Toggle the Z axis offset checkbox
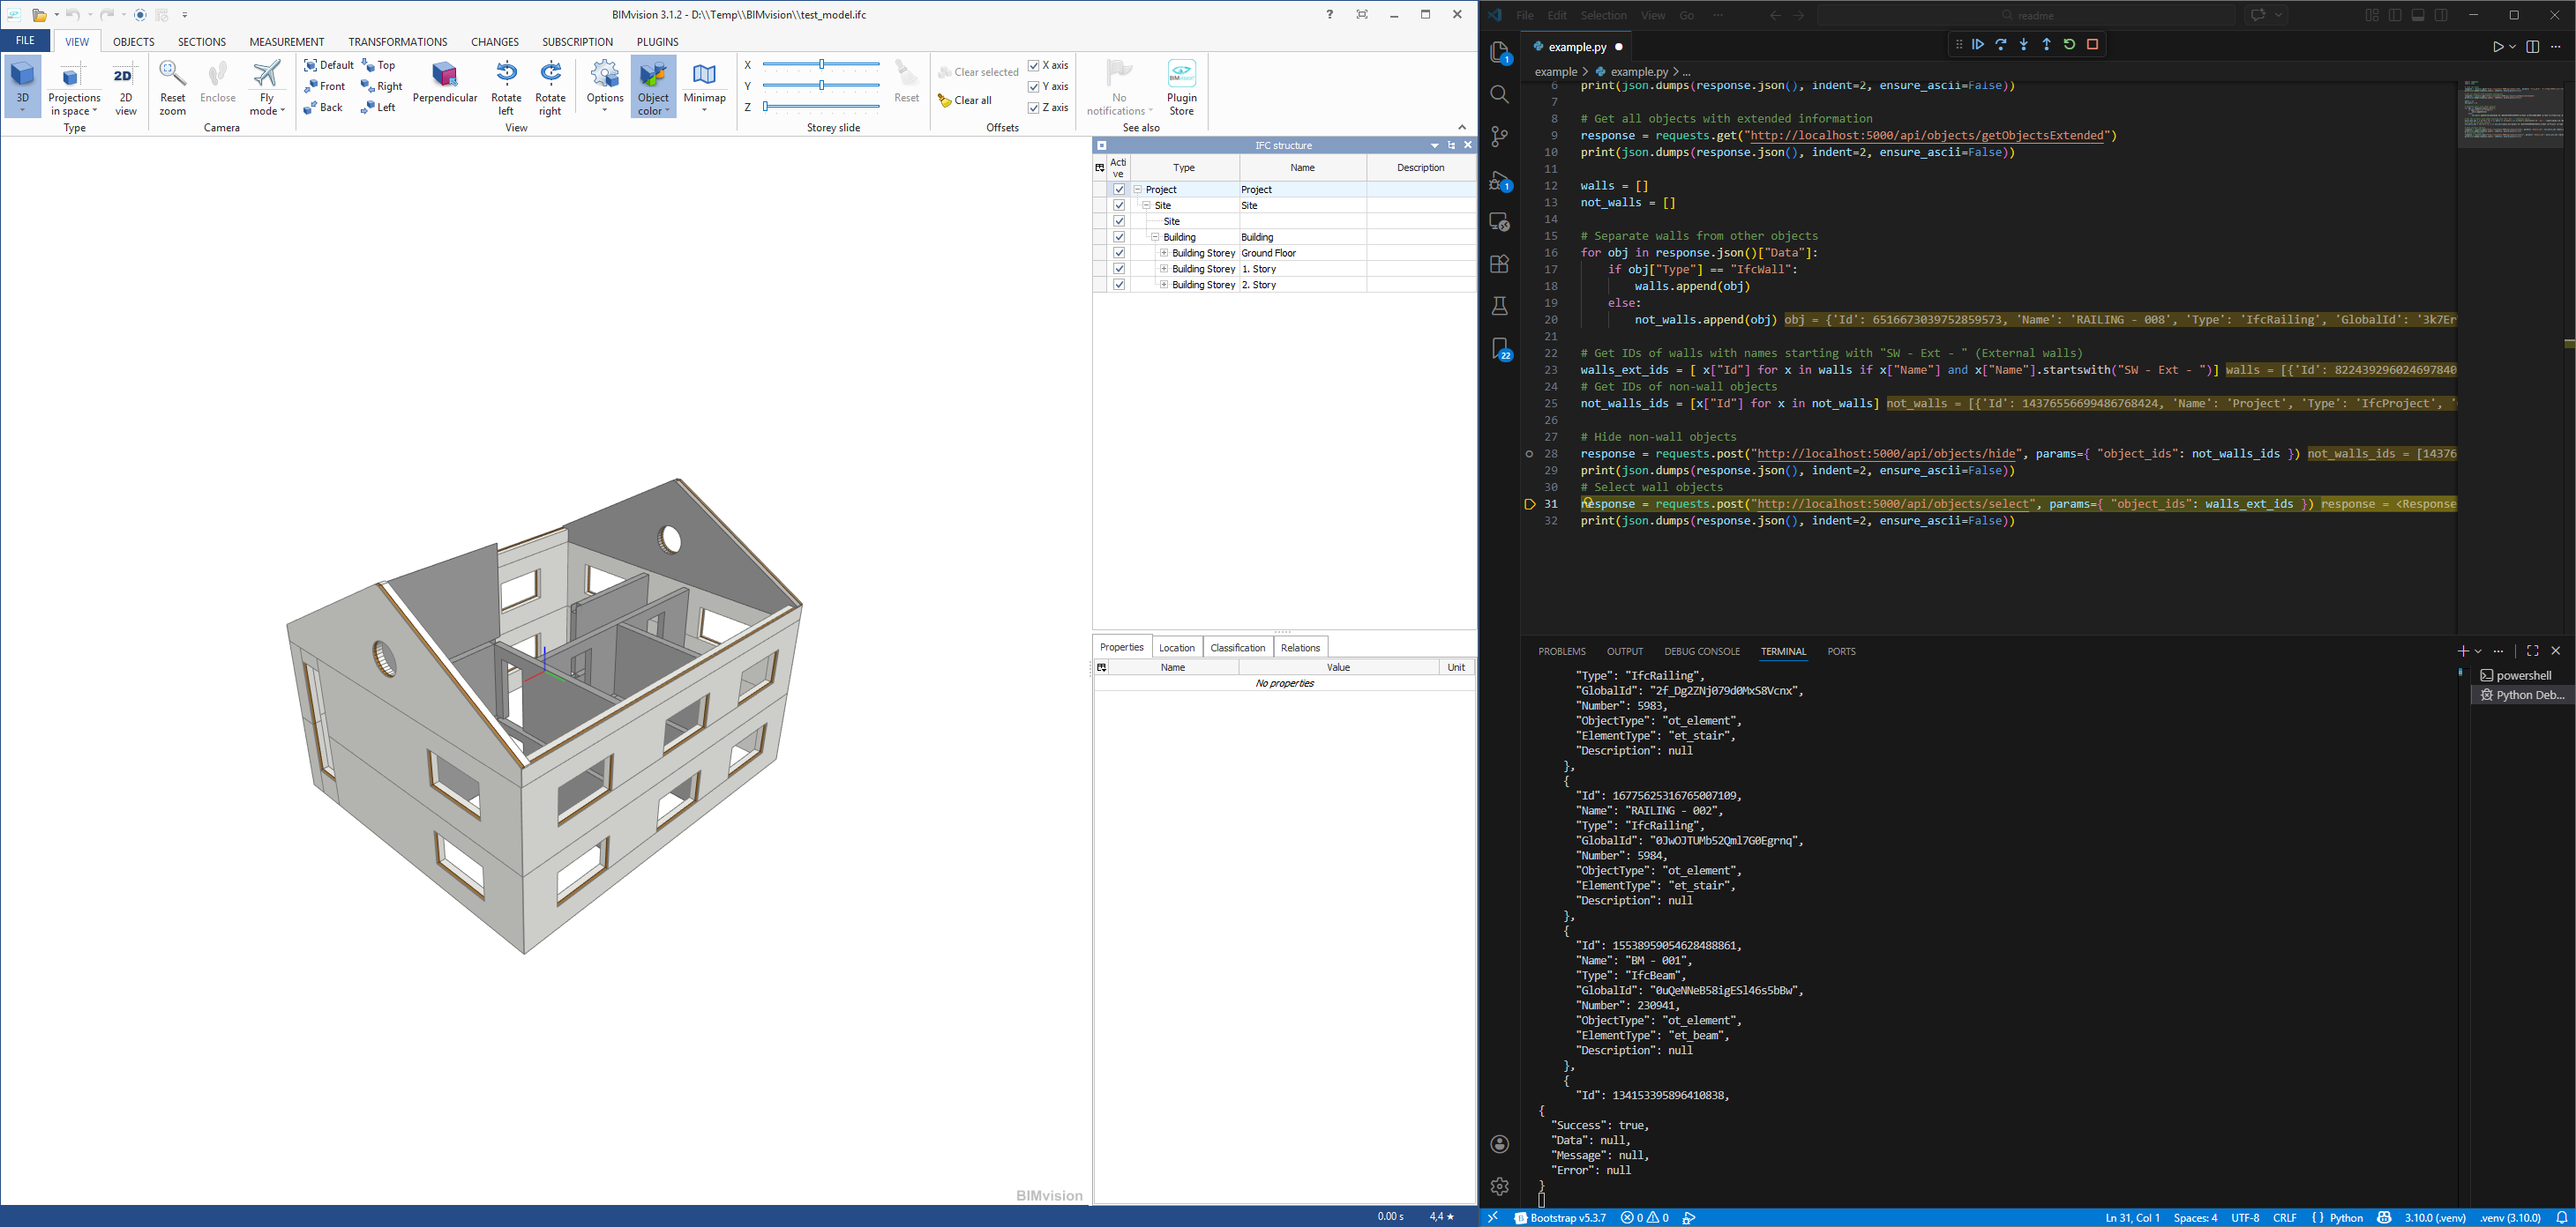 coord(1034,108)
